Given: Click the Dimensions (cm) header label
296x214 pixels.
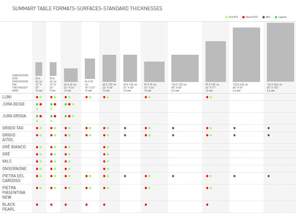Looking at the screenshot, I should pos(20,77).
